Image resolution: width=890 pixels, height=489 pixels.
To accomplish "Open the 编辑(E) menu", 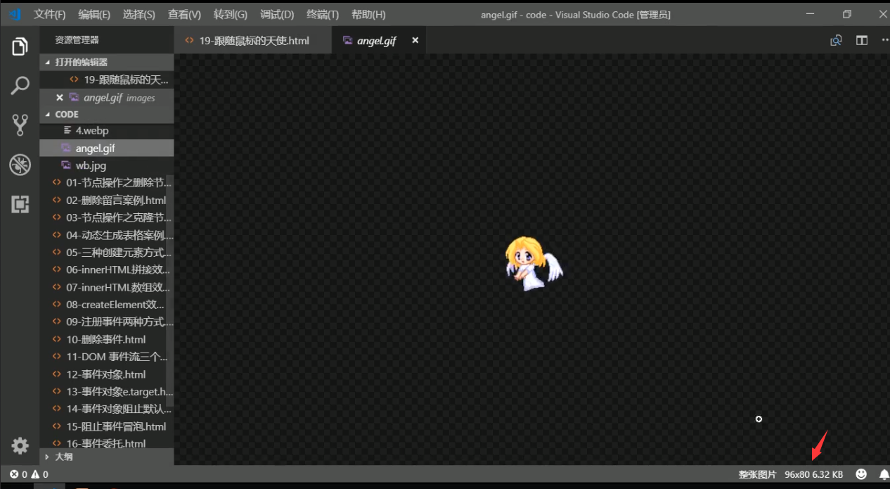I will 93,14.
